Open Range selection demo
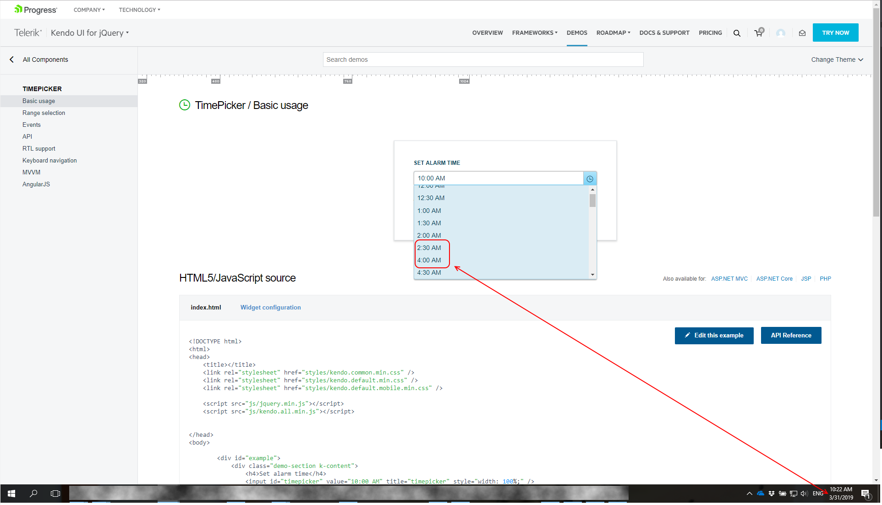Screen dimensions: 882x505 coord(44,113)
